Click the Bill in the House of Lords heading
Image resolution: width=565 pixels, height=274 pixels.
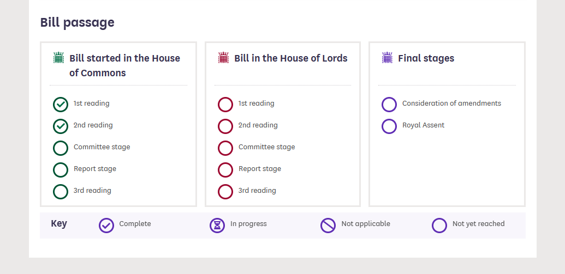291,58
